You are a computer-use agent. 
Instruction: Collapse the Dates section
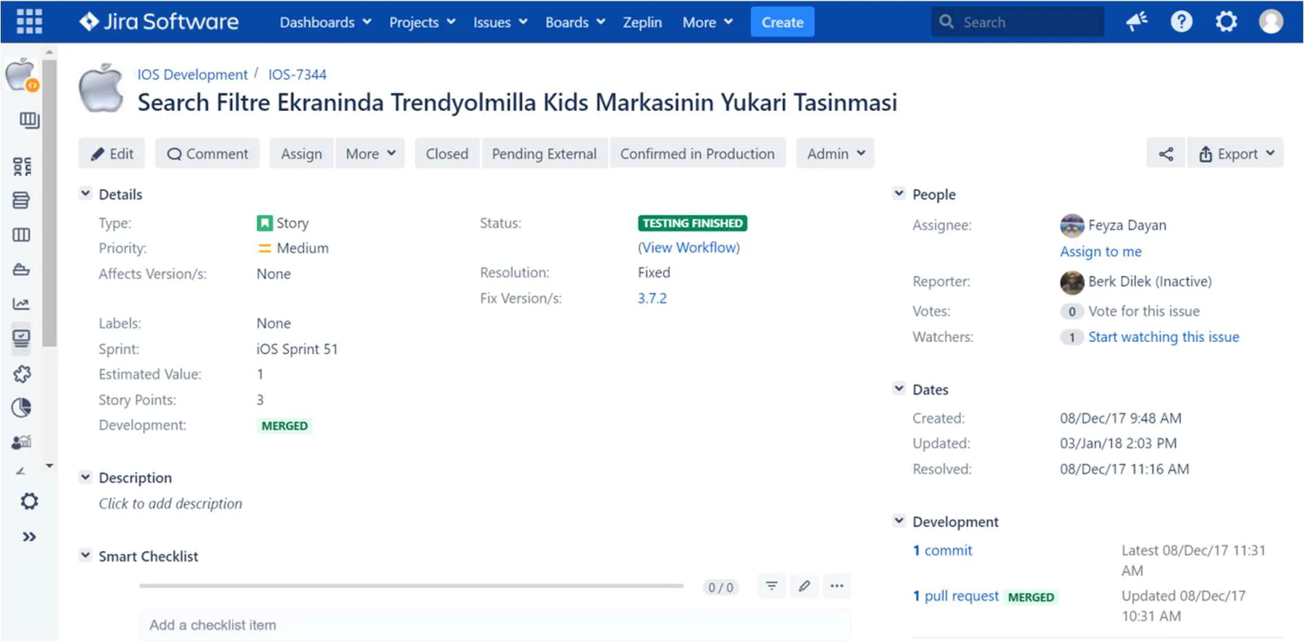tap(898, 389)
